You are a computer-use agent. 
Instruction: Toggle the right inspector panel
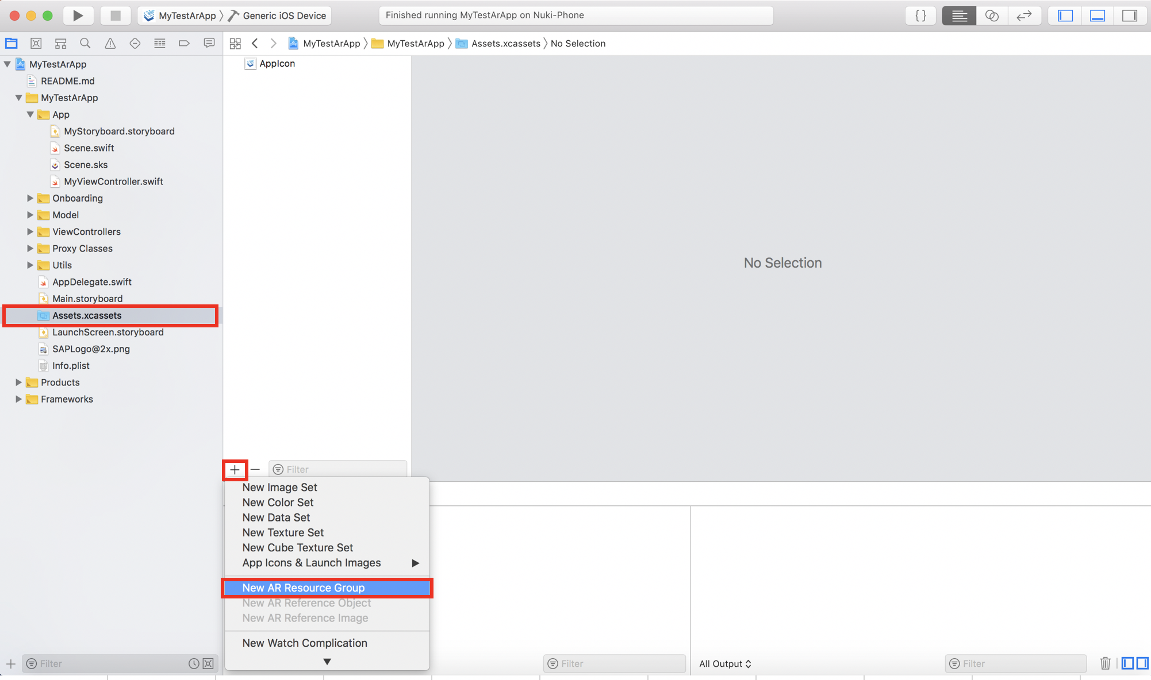point(1130,16)
